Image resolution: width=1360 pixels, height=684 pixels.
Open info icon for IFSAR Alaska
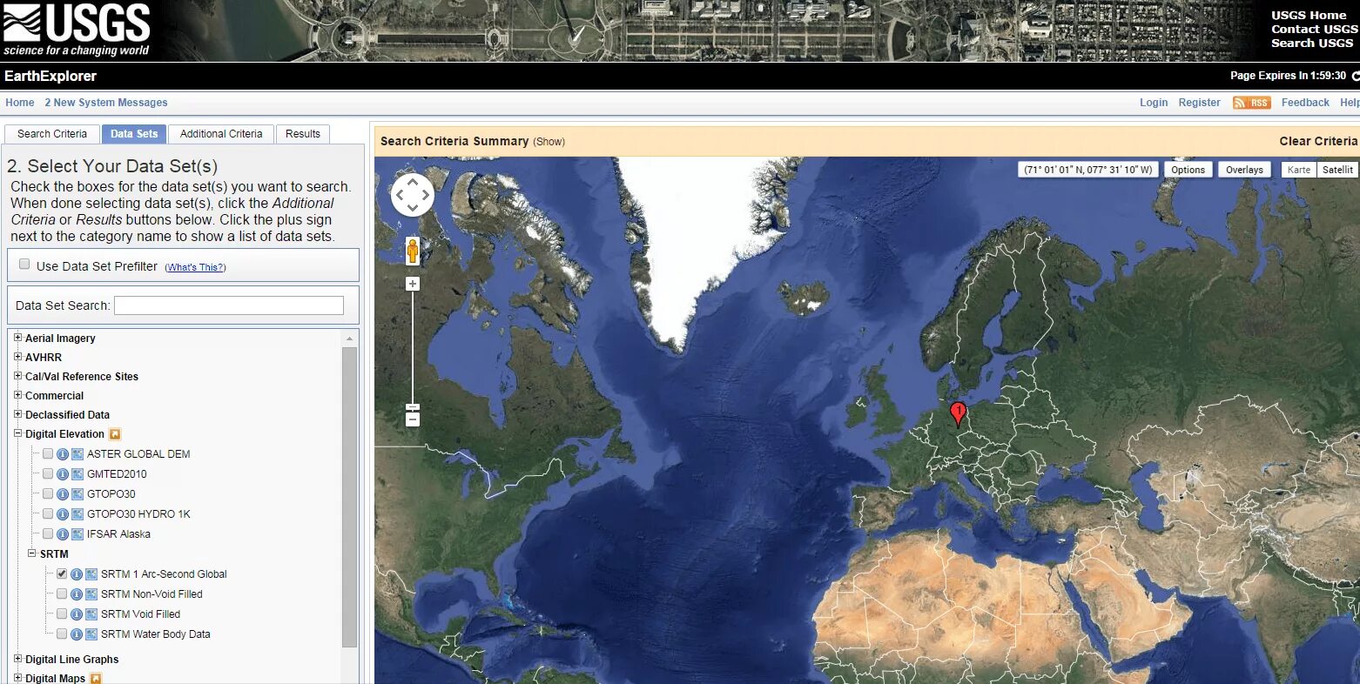click(63, 534)
